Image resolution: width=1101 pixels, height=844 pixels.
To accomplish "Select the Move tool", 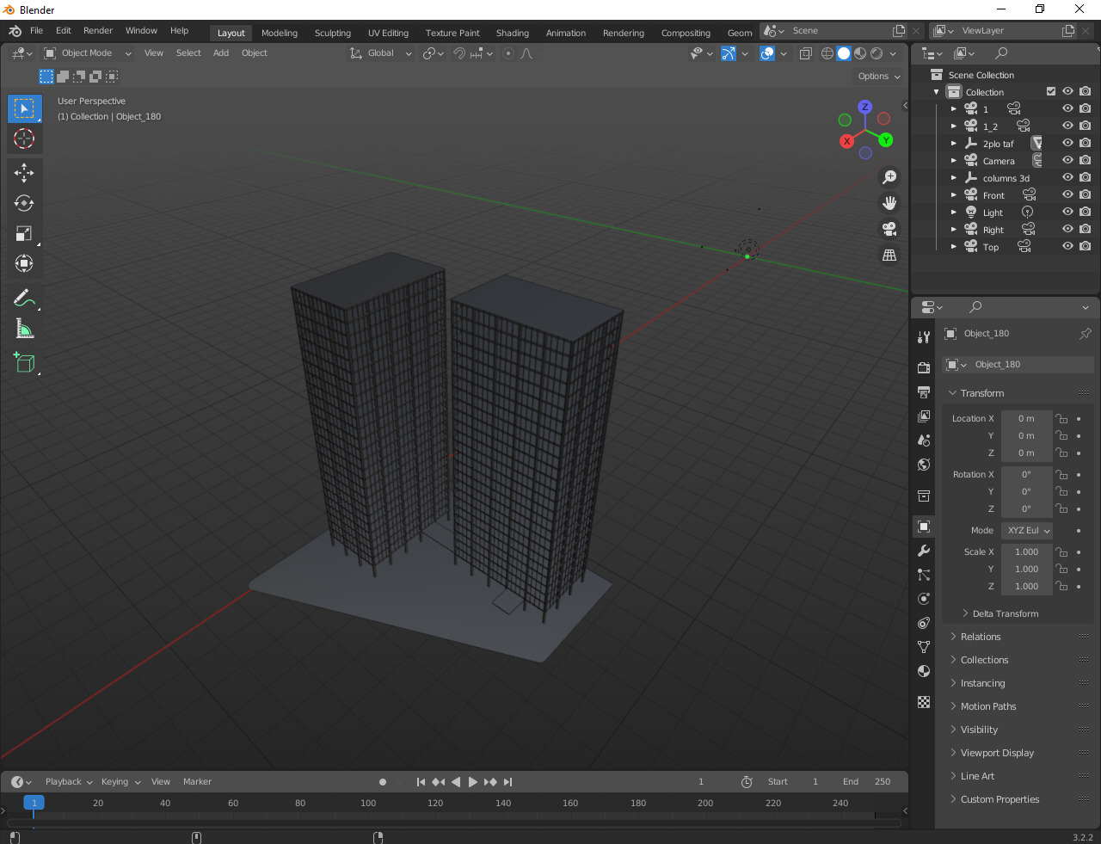I will click(24, 173).
